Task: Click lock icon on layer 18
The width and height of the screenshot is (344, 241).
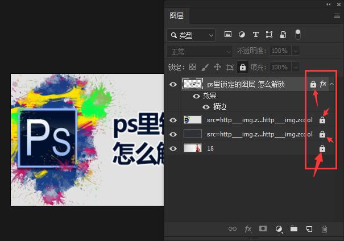Action: tap(322, 148)
